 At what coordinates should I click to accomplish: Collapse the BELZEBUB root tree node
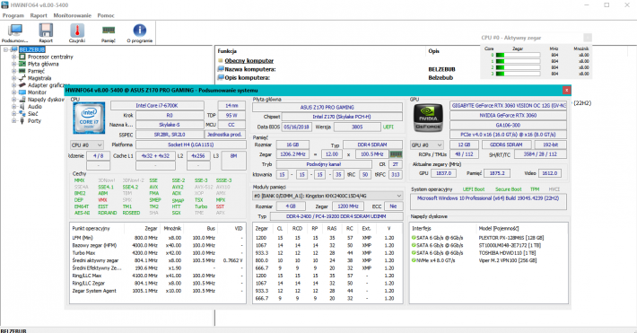click(x=5, y=49)
